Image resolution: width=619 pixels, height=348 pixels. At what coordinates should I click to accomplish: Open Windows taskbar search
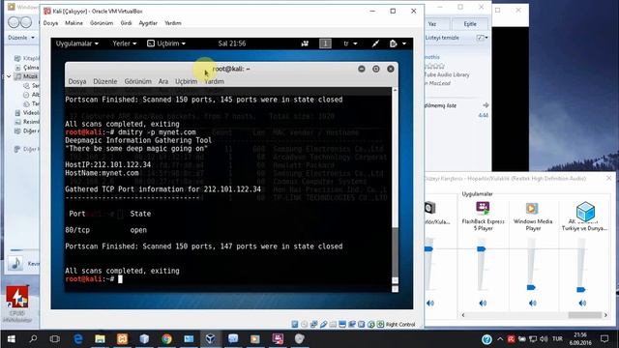click(34, 339)
